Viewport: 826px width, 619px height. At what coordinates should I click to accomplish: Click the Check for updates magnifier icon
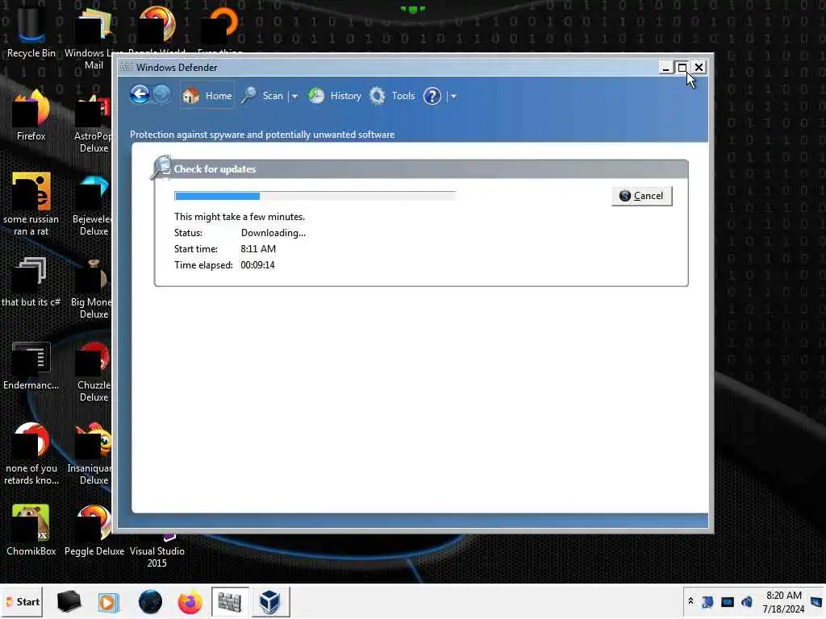point(161,168)
